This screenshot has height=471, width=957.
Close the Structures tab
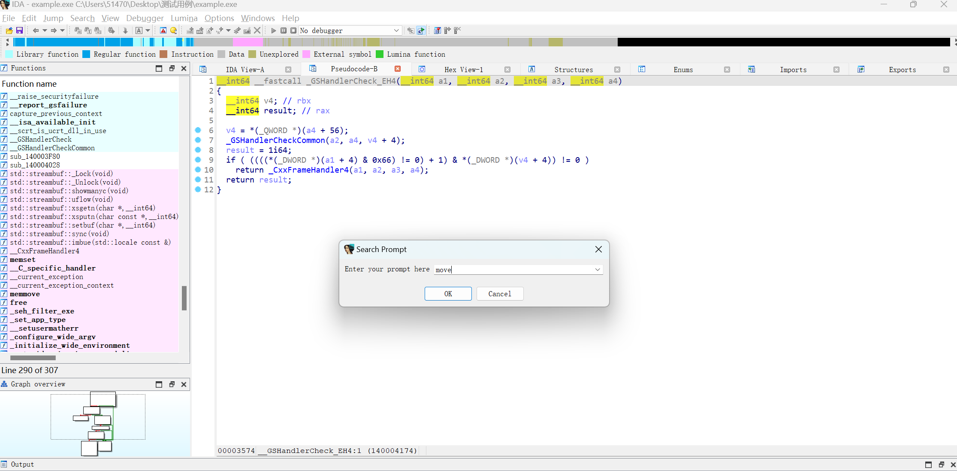click(x=617, y=70)
